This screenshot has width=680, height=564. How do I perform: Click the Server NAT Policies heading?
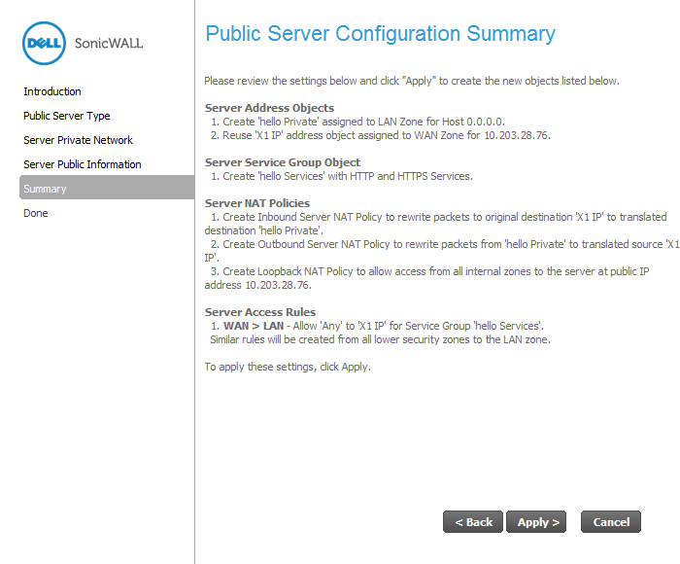[x=257, y=203]
